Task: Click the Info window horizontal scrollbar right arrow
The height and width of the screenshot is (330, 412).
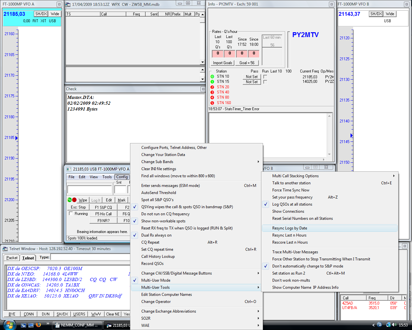Action: coord(324,159)
